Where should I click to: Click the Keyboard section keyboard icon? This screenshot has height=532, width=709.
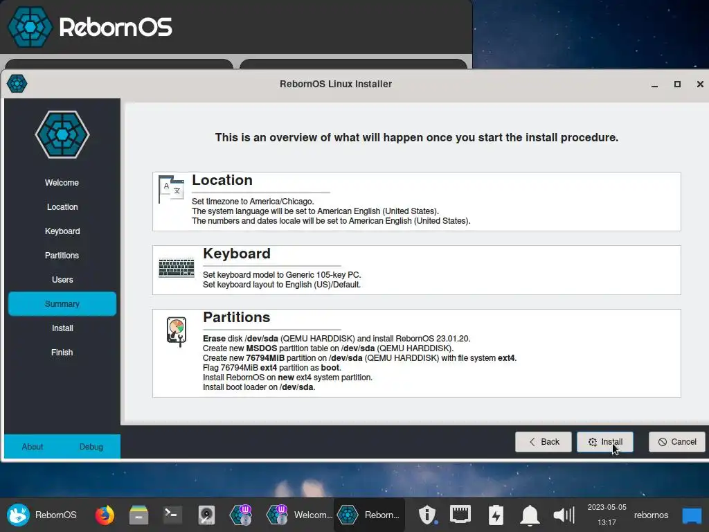pyautogui.click(x=177, y=268)
